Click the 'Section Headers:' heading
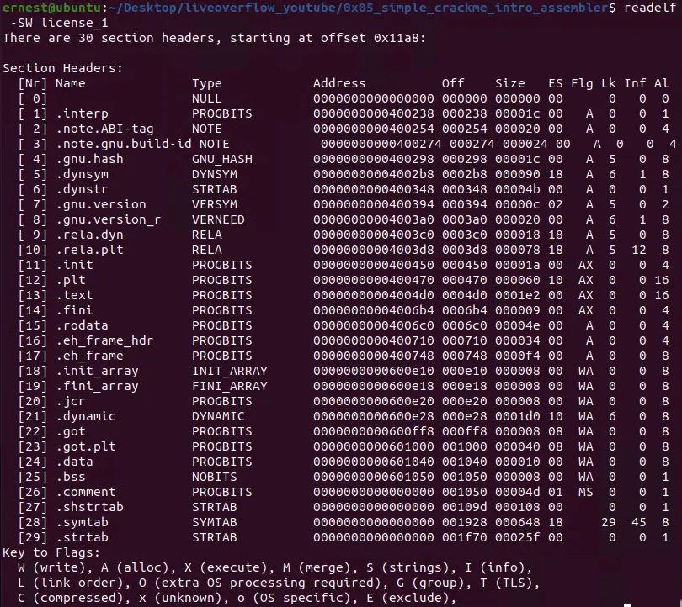This screenshot has width=682, height=607. tap(62, 68)
